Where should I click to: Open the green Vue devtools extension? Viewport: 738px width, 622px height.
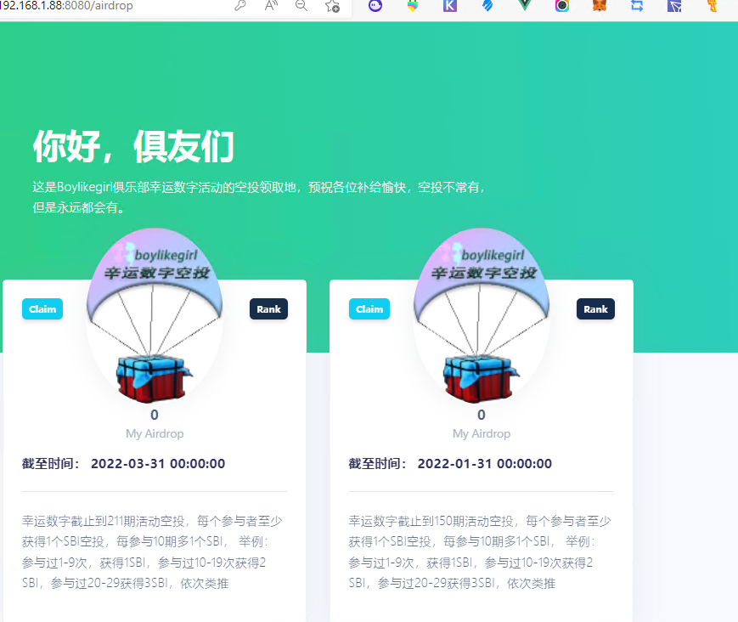tap(524, 5)
